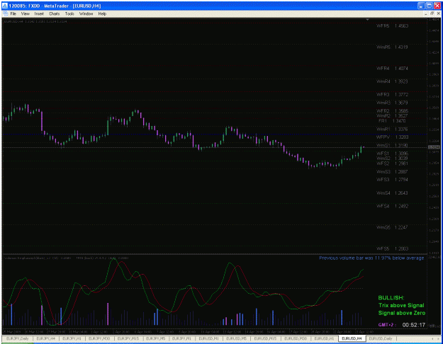The width and height of the screenshot is (443, 344).
Task: Click the WFS5 1.2003 pivot label
Action: click(x=392, y=248)
